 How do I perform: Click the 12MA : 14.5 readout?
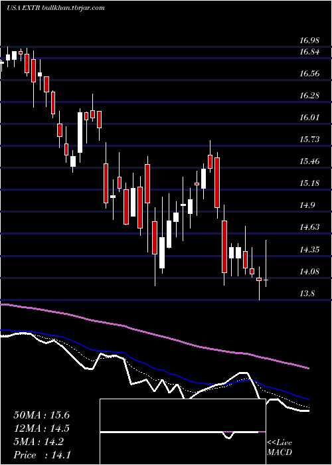click(x=41, y=429)
